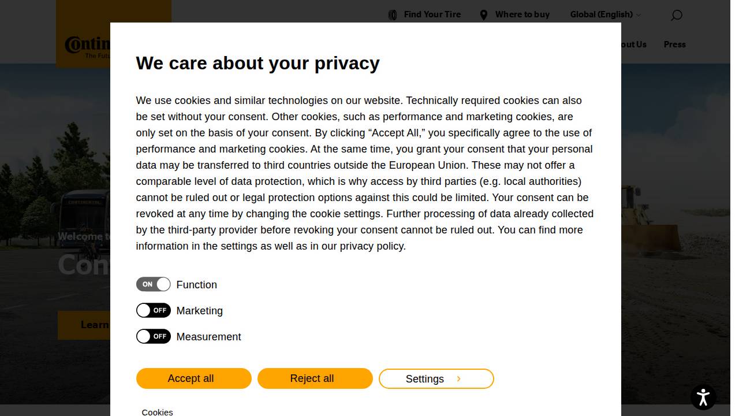Click the arrow icon inside the Settings button
The width and height of the screenshot is (739, 416).
click(459, 378)
